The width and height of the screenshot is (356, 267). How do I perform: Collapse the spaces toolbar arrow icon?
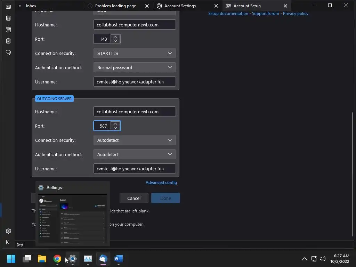coord(8,242)
